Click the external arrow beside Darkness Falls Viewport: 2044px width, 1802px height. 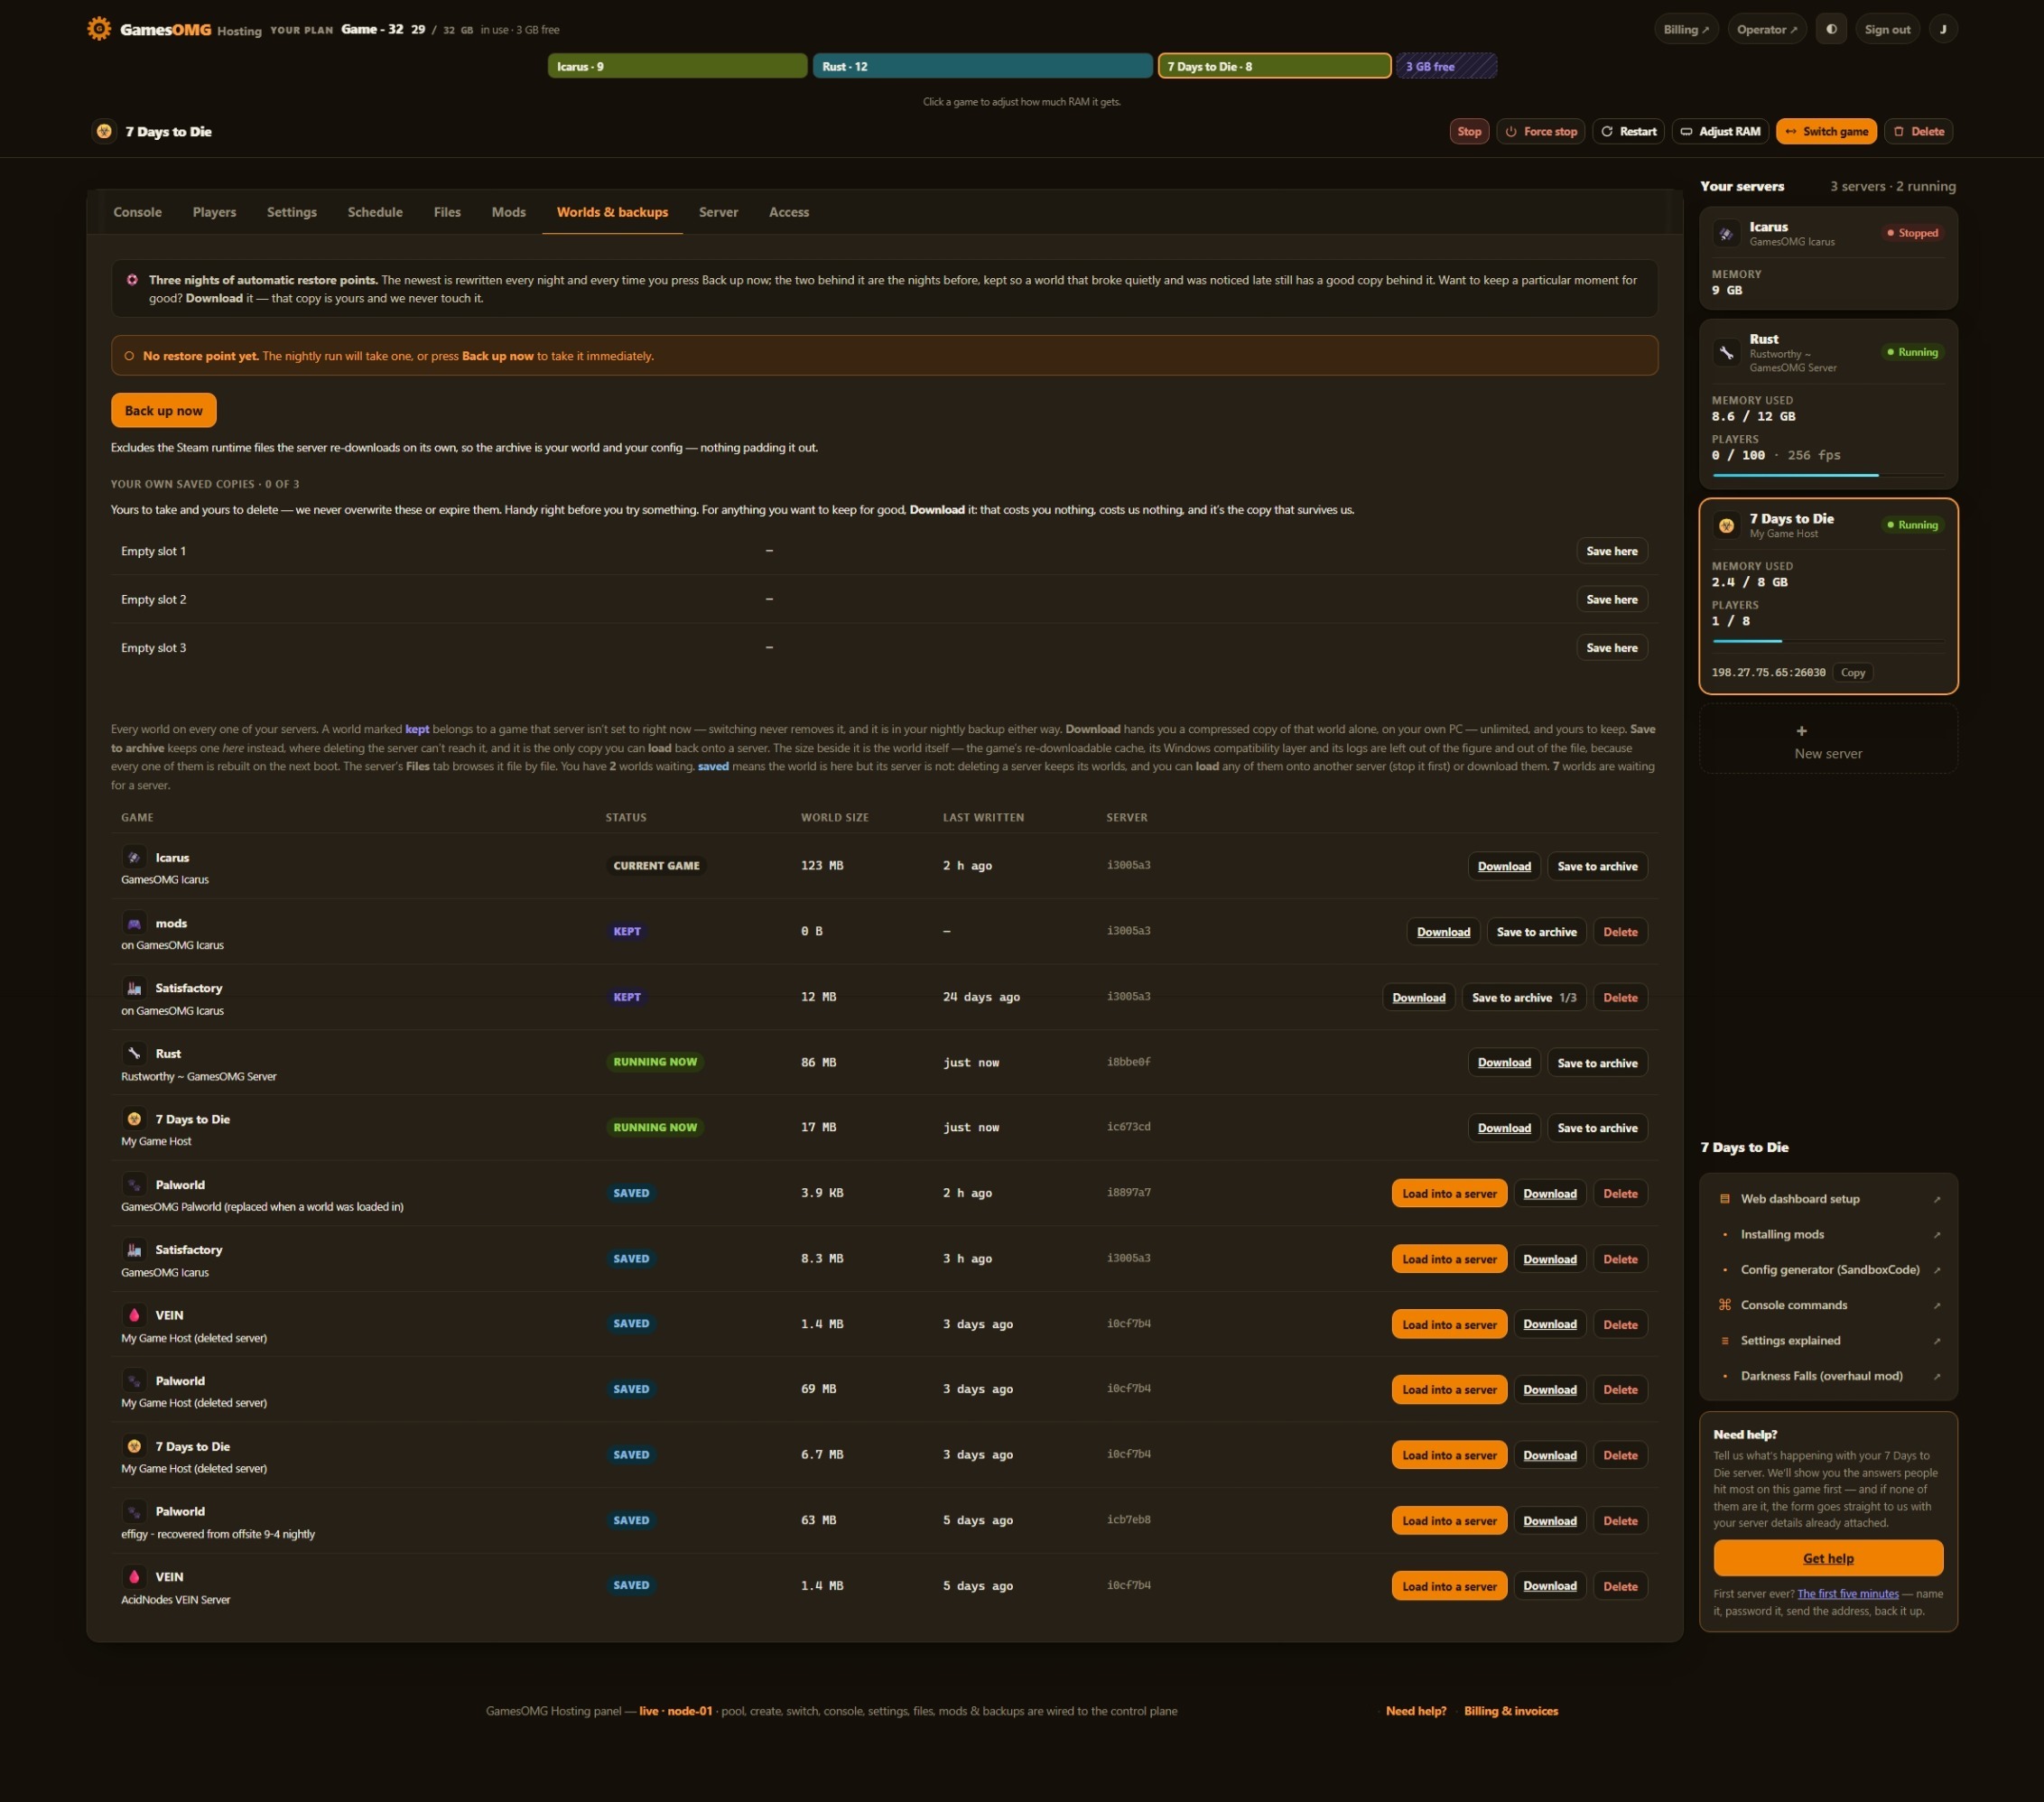tap(1936, 1376)
